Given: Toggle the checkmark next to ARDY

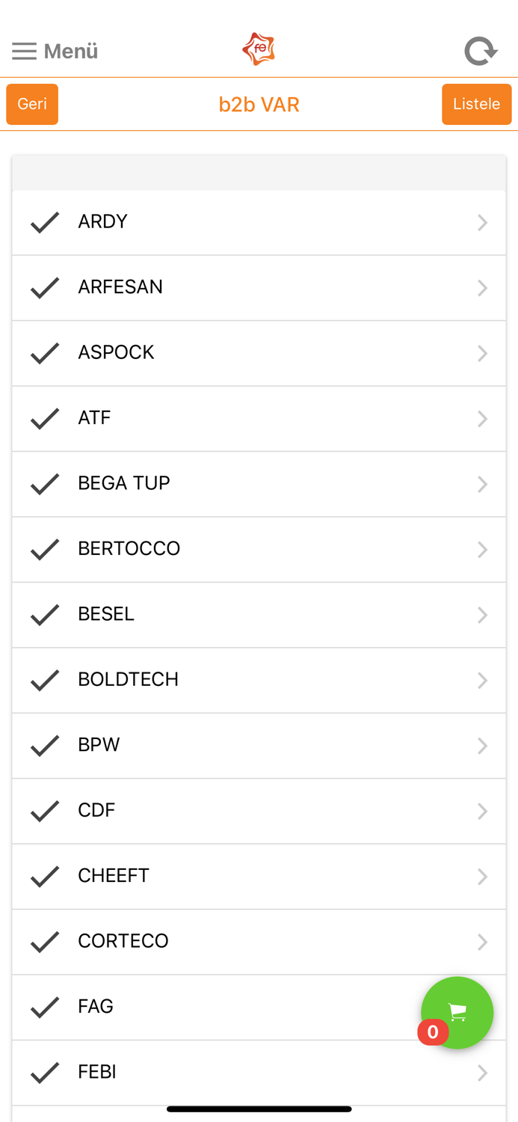Looking at the screenshot, I should coord(45,222).
